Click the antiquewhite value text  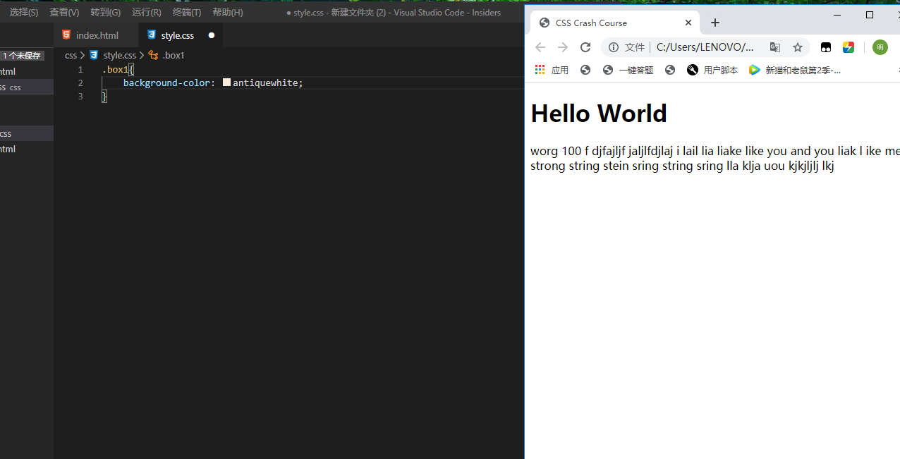pos(265,82)
